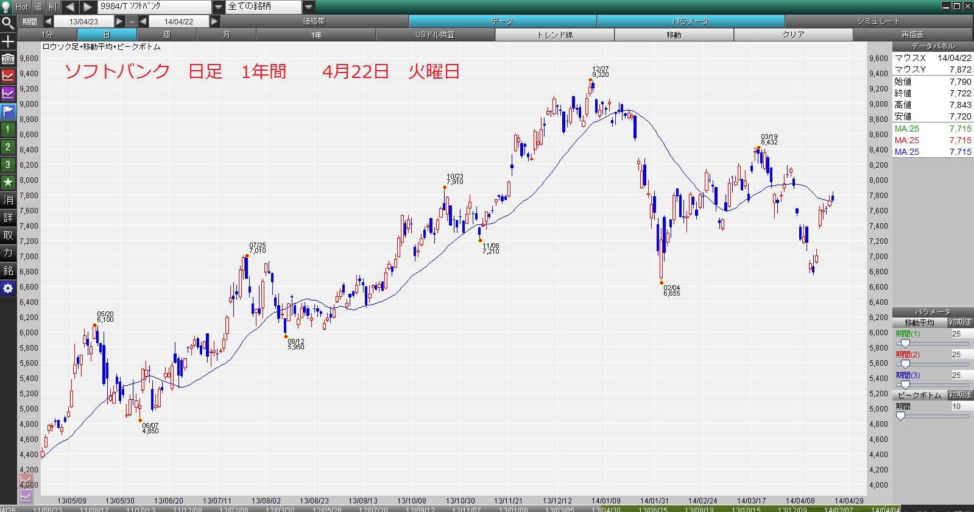Click the purple chart icon in sidebar
974x512 pixels.
8,94
